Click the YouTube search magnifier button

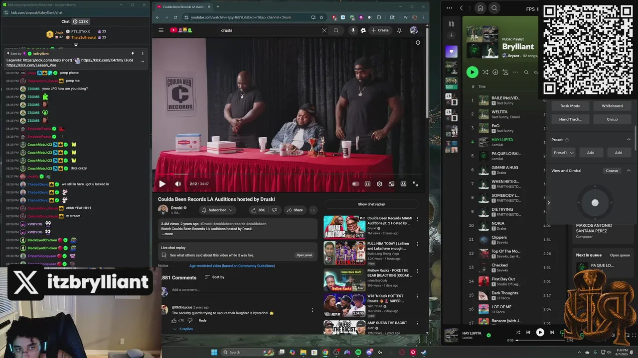336,30
